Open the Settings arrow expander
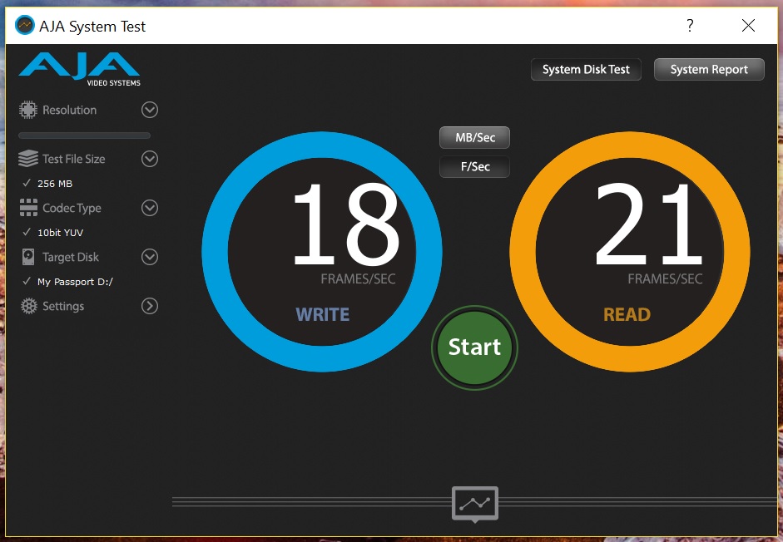783x542 pixels. click(x=149, y=306)
